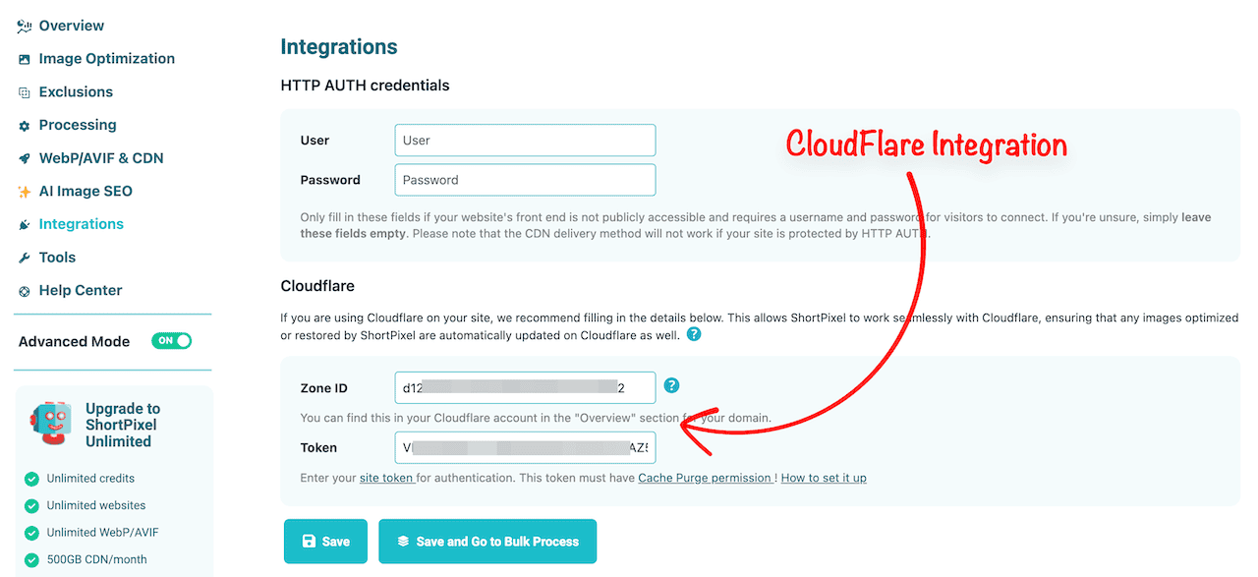
Task: Navigate to Help Center menu entry
Action: [x=80, y=290]
